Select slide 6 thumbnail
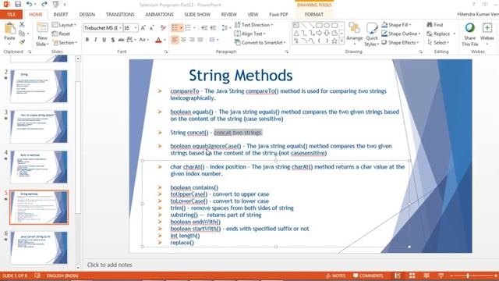This screenshot has height=281, width=499. (x=38, y=247)
